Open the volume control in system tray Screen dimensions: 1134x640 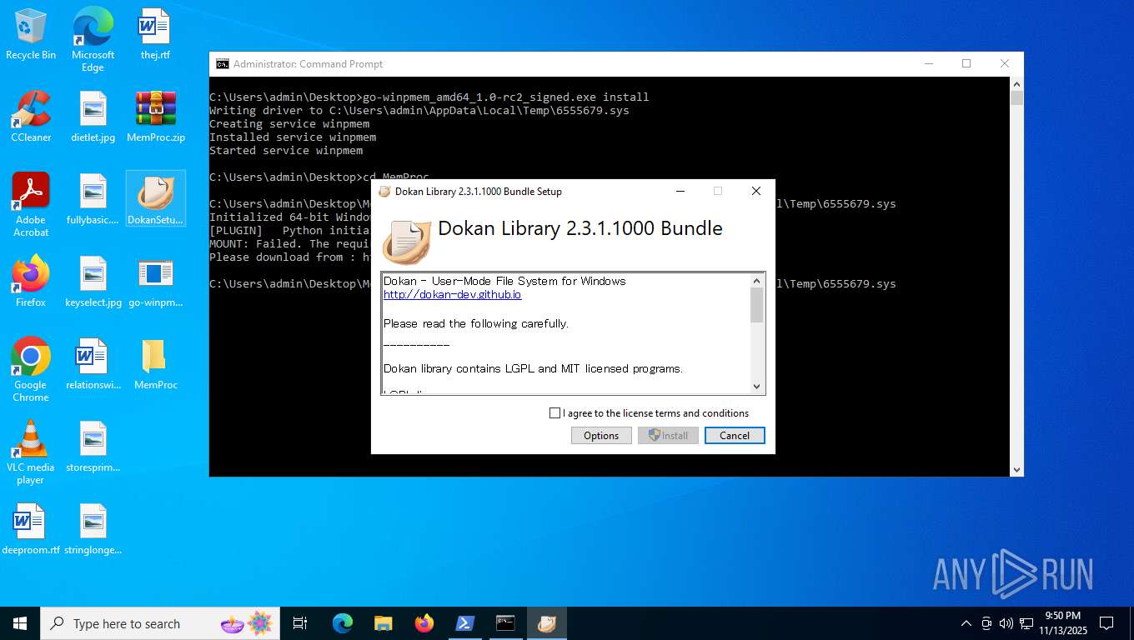point(1006,623)
